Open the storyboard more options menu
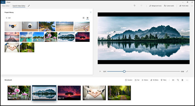Image resolution: width=195 pixels, height=106 pixels. pos(187,80)
